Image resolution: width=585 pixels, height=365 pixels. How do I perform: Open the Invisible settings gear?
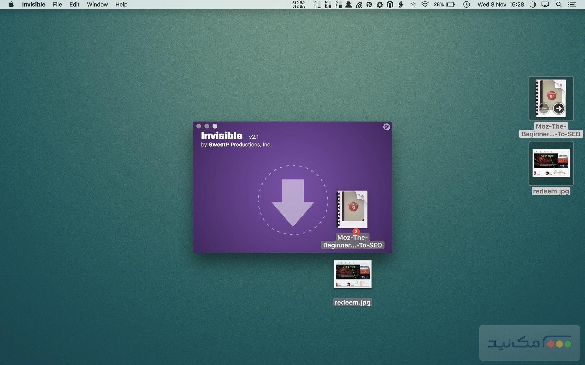coord(386,127)
